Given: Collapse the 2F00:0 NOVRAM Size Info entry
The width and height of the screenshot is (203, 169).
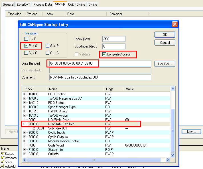Looking at the screenshot, I should tap(25, 124).
